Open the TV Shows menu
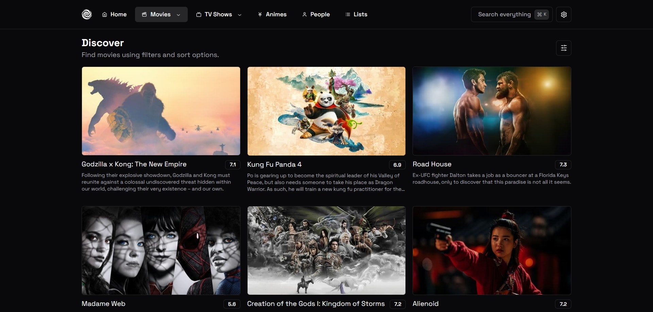653x312 pixels. coord(219,15)
